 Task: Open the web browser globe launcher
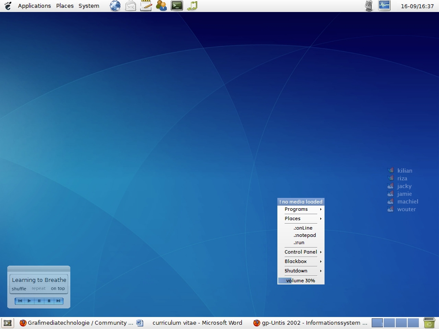[115, 6]
